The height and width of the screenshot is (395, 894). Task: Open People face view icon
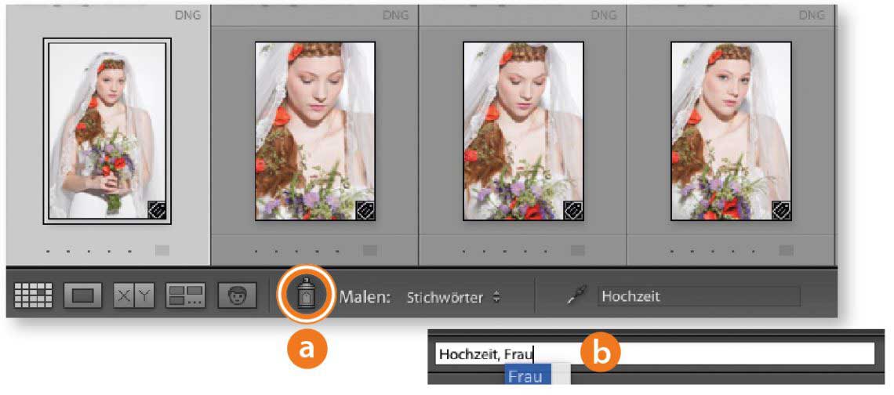(237, 295)
